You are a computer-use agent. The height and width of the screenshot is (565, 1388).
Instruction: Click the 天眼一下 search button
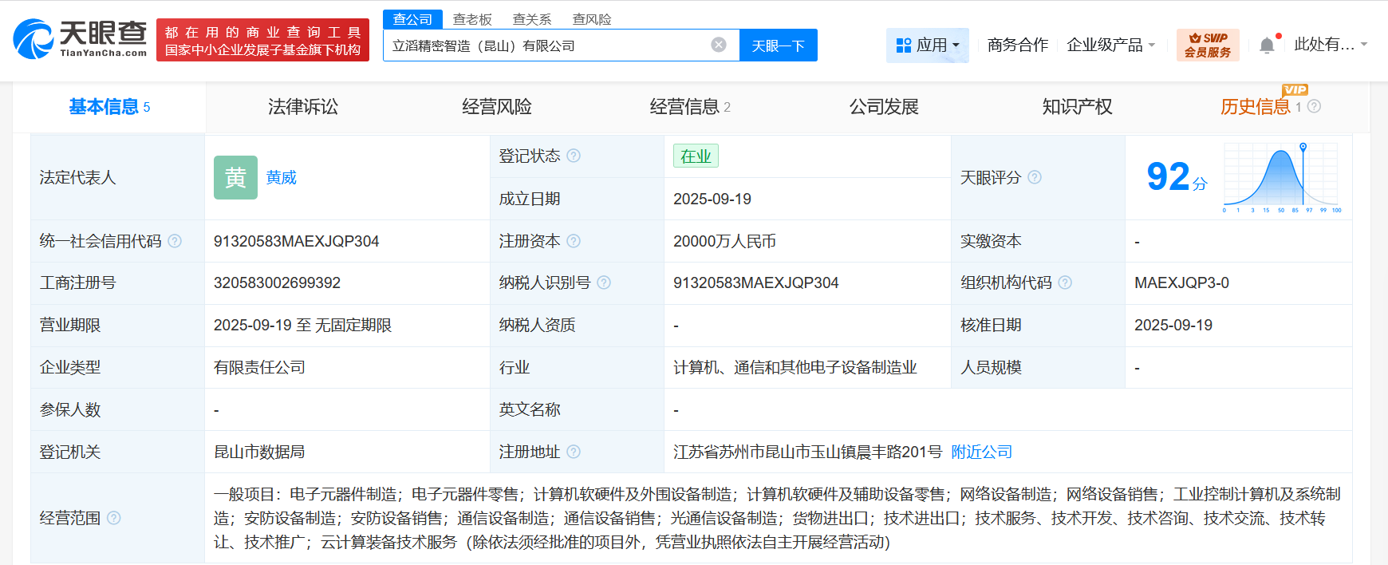pyautogui.click(x=778, y=45)
